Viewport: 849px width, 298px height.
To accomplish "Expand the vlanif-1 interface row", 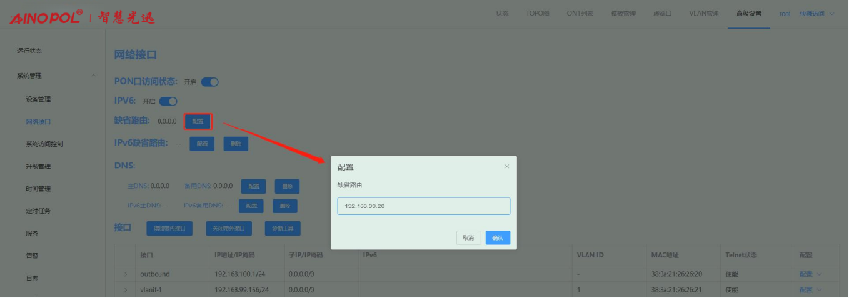I will (x=125, y=290).
